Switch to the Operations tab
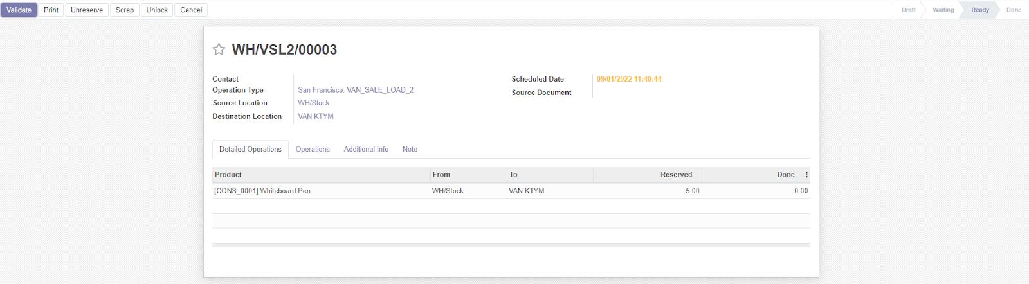 pyautogui.click(x=313, y=149)
